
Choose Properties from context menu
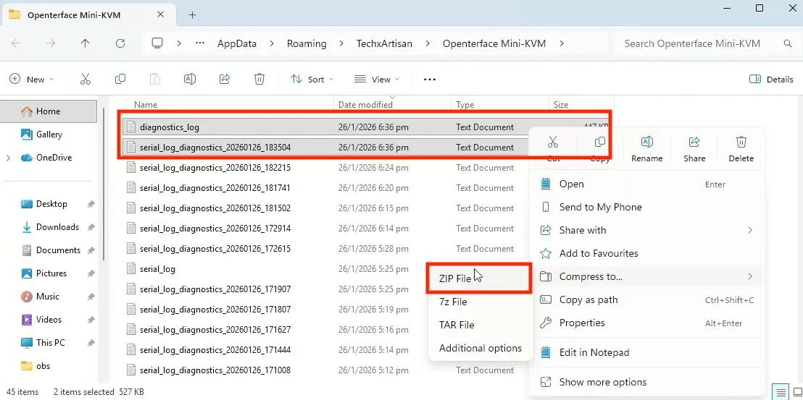pyautogui.click(x=582, y=323)
